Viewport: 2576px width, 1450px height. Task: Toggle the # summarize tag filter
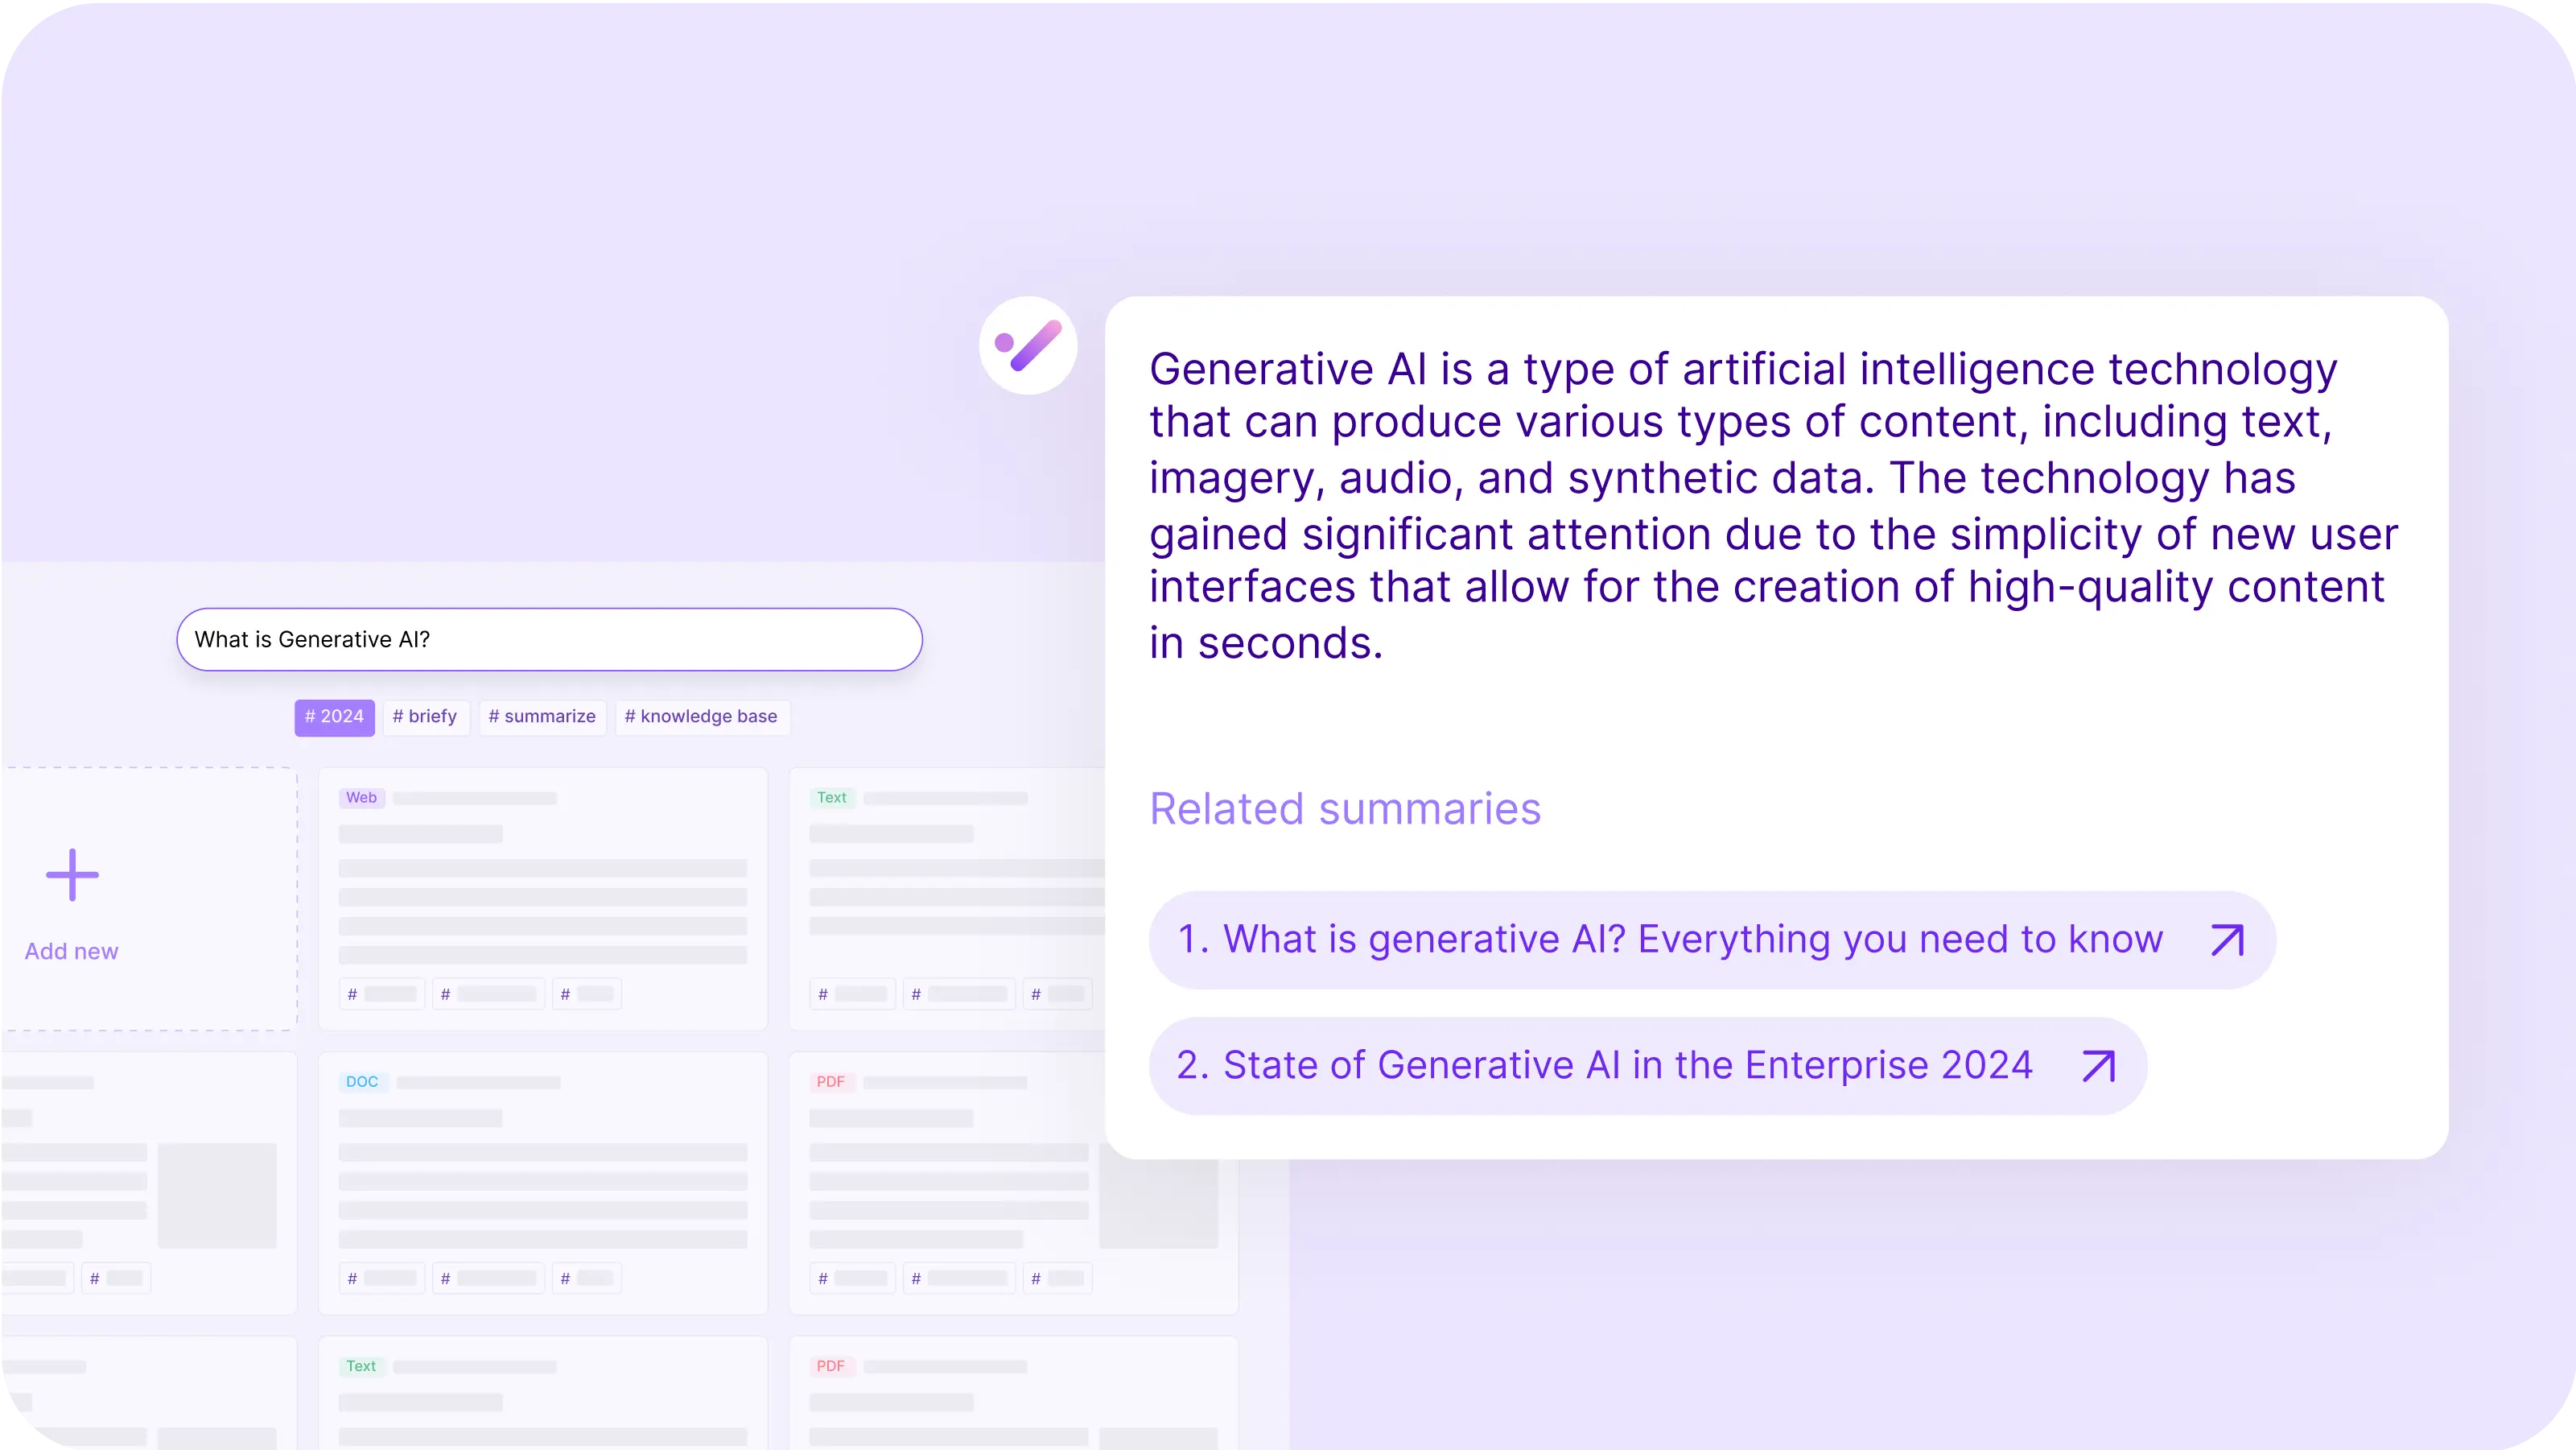542,717
